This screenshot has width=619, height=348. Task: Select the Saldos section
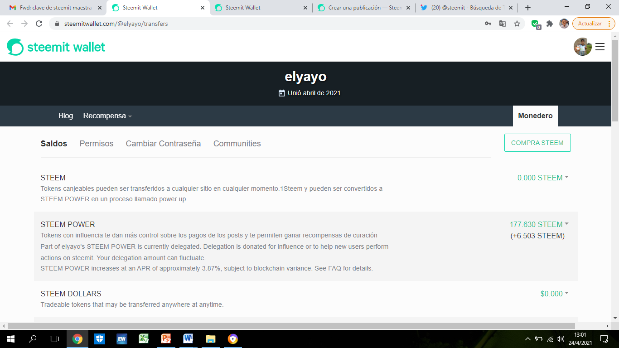click(54, 144)
